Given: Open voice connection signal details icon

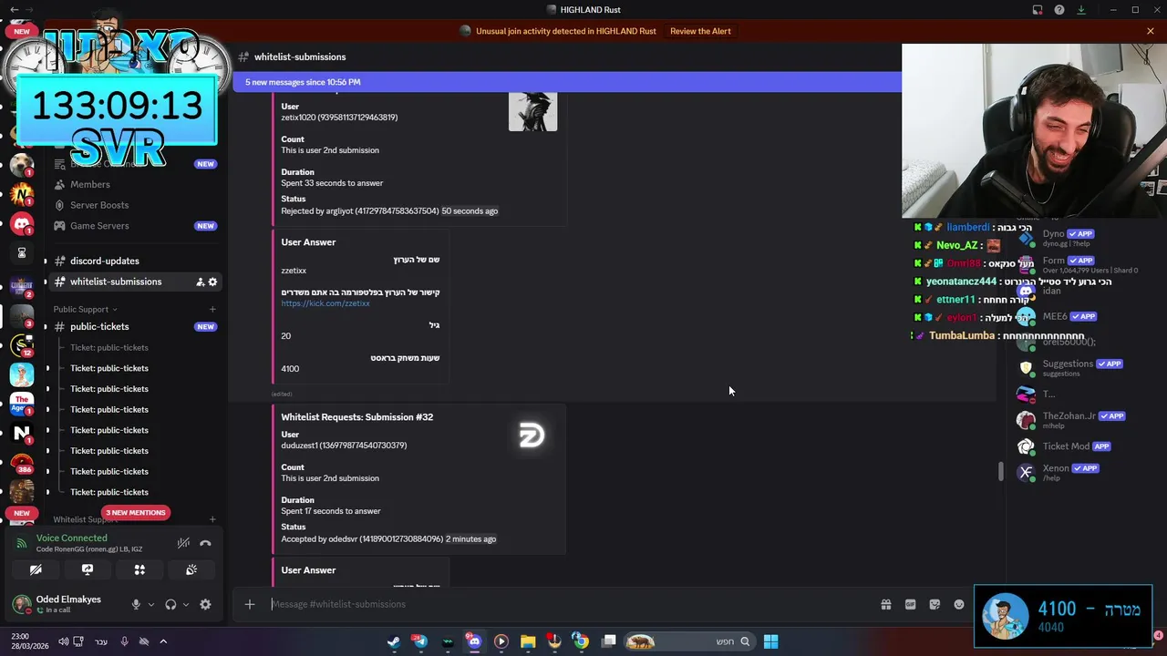Looking at the screenshot, I should [22, 543].
